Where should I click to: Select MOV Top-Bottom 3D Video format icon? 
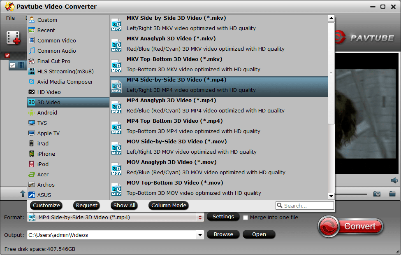tap(116, 189)
